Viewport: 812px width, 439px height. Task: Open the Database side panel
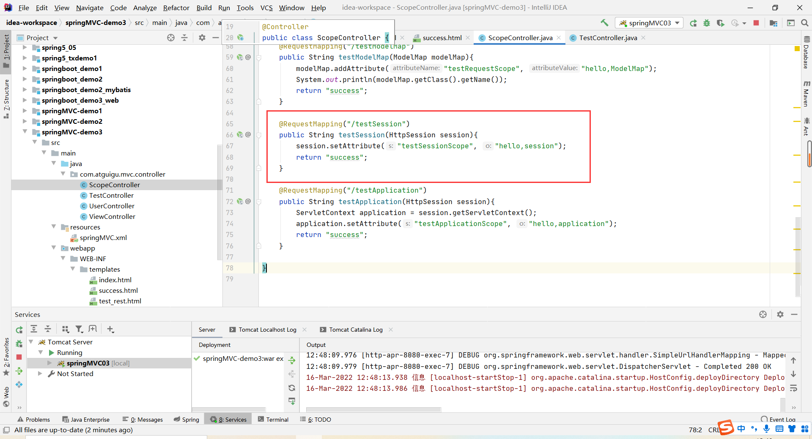806,52
